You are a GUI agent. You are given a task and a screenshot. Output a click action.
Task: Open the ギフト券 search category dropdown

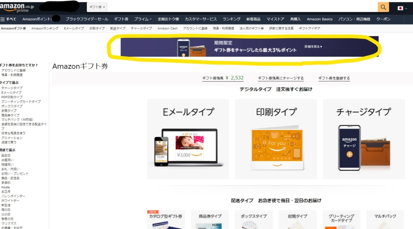click(x=97, y=7)
